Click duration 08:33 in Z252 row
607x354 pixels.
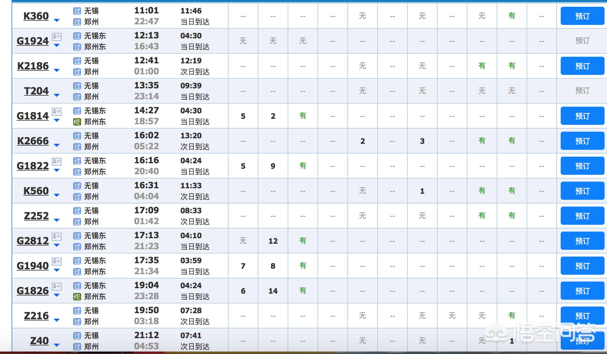(x=191, y=211)
